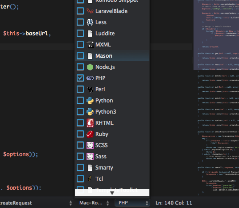The image size is (239, 208).
Task: Click the Smarty file icon
Action: (90, 167)
